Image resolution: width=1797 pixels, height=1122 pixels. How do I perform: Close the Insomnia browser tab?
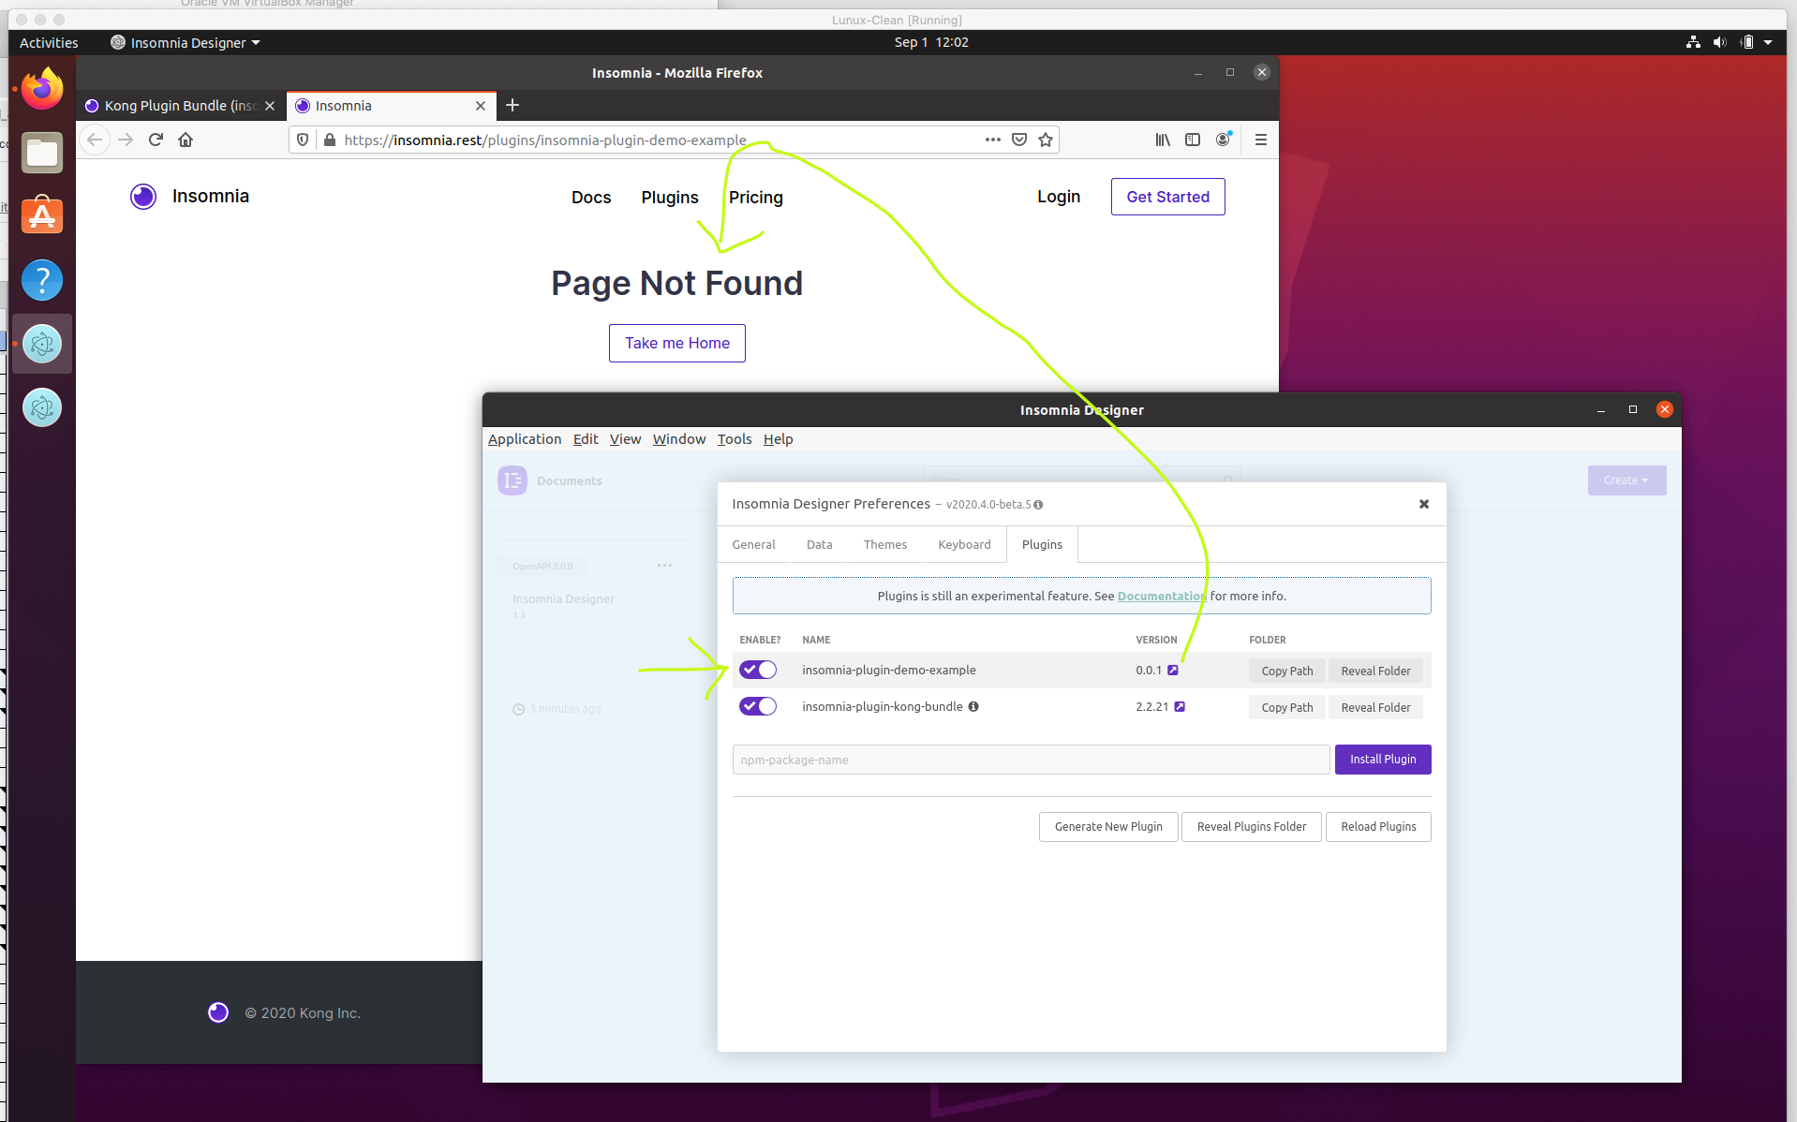[x=481, y=106]
